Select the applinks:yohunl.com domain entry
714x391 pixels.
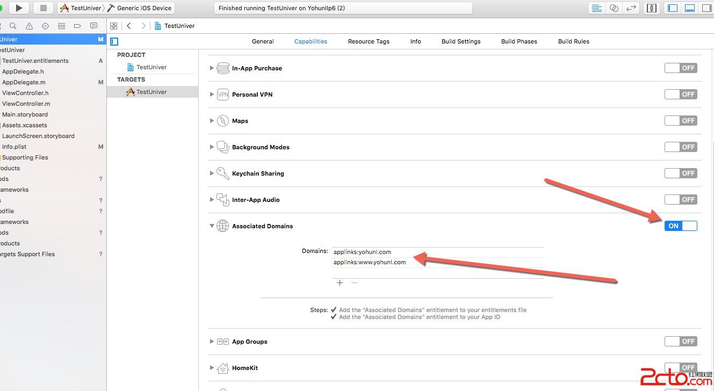tap(438, 252)
